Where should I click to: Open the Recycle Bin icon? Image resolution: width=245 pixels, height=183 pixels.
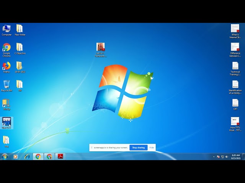[7, 86]
